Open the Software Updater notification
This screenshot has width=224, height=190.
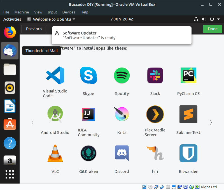(x=122, y=35)
